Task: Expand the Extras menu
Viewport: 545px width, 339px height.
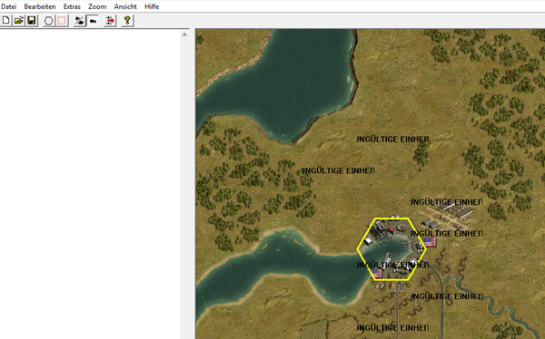Action: click(72, 6)
